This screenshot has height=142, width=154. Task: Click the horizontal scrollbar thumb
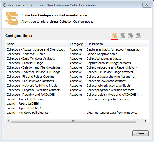click(x=73, y=121)
